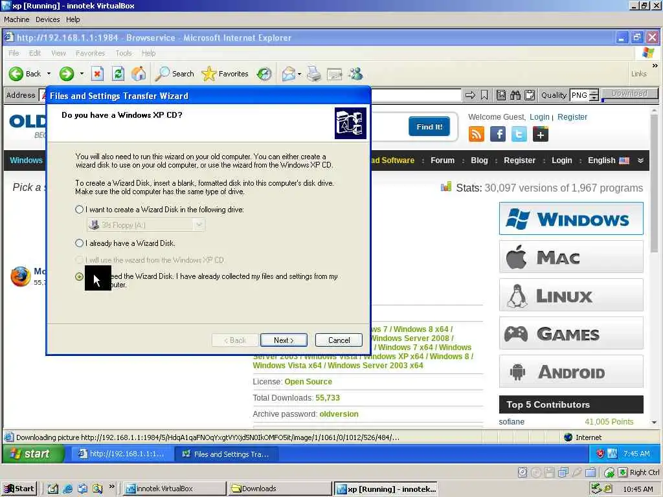Click the Find It! button
The height and width of the screenshot is (497, 663).
point(429,127)
